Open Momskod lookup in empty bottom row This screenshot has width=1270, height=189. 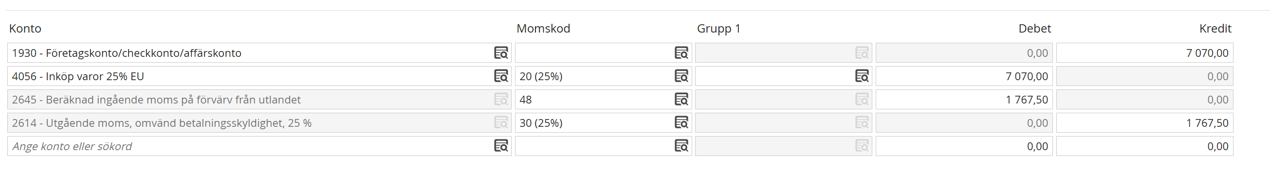pos(681,146)
